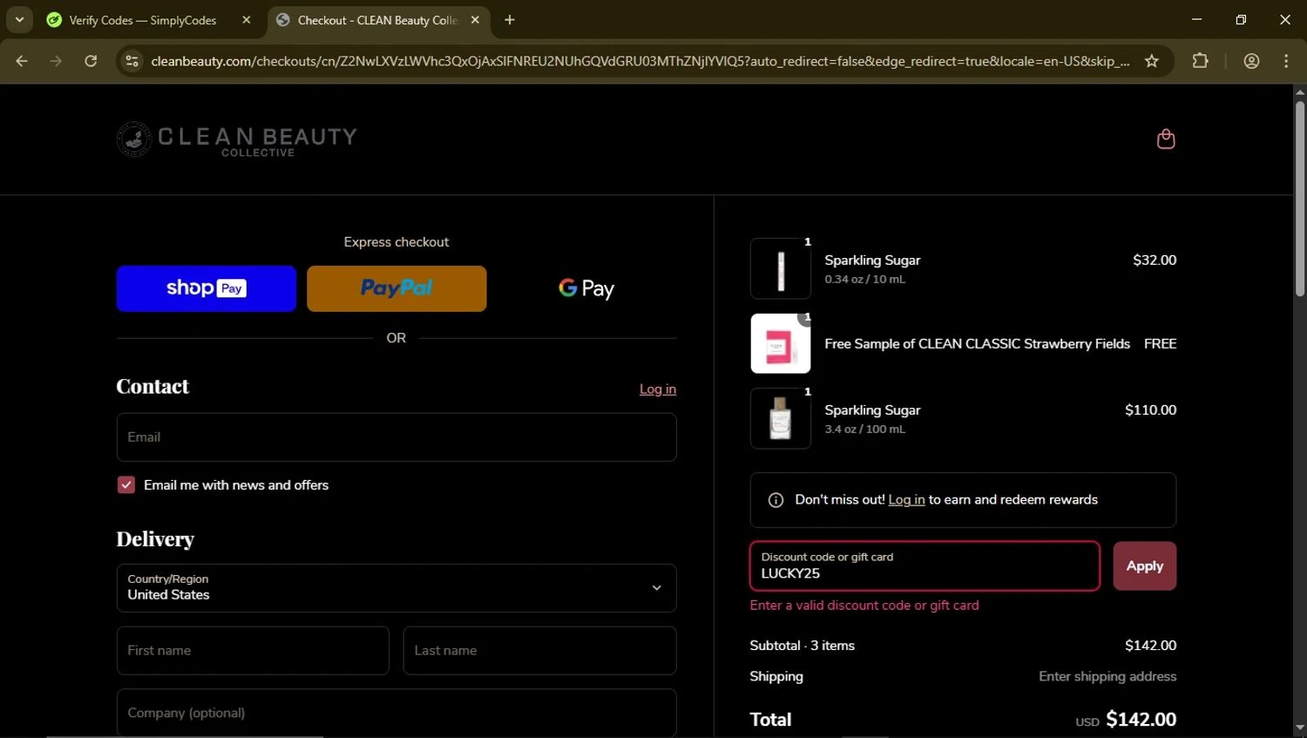View site information icon in address bar

(132, 61)
